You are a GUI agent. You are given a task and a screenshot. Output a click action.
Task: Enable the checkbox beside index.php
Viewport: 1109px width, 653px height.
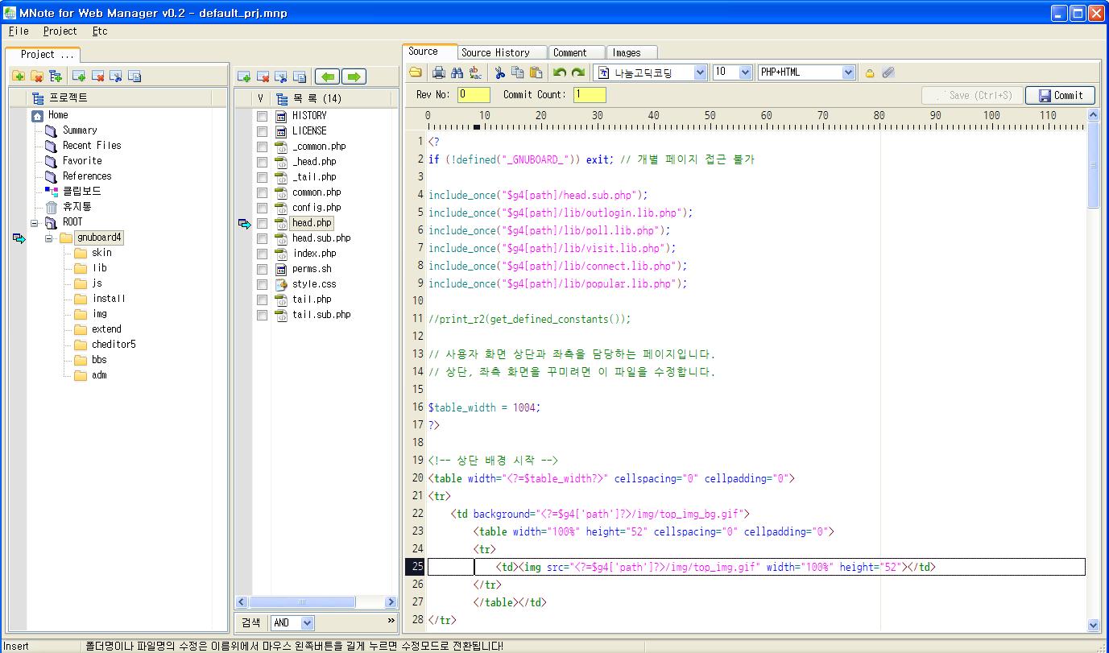(262, 254)
